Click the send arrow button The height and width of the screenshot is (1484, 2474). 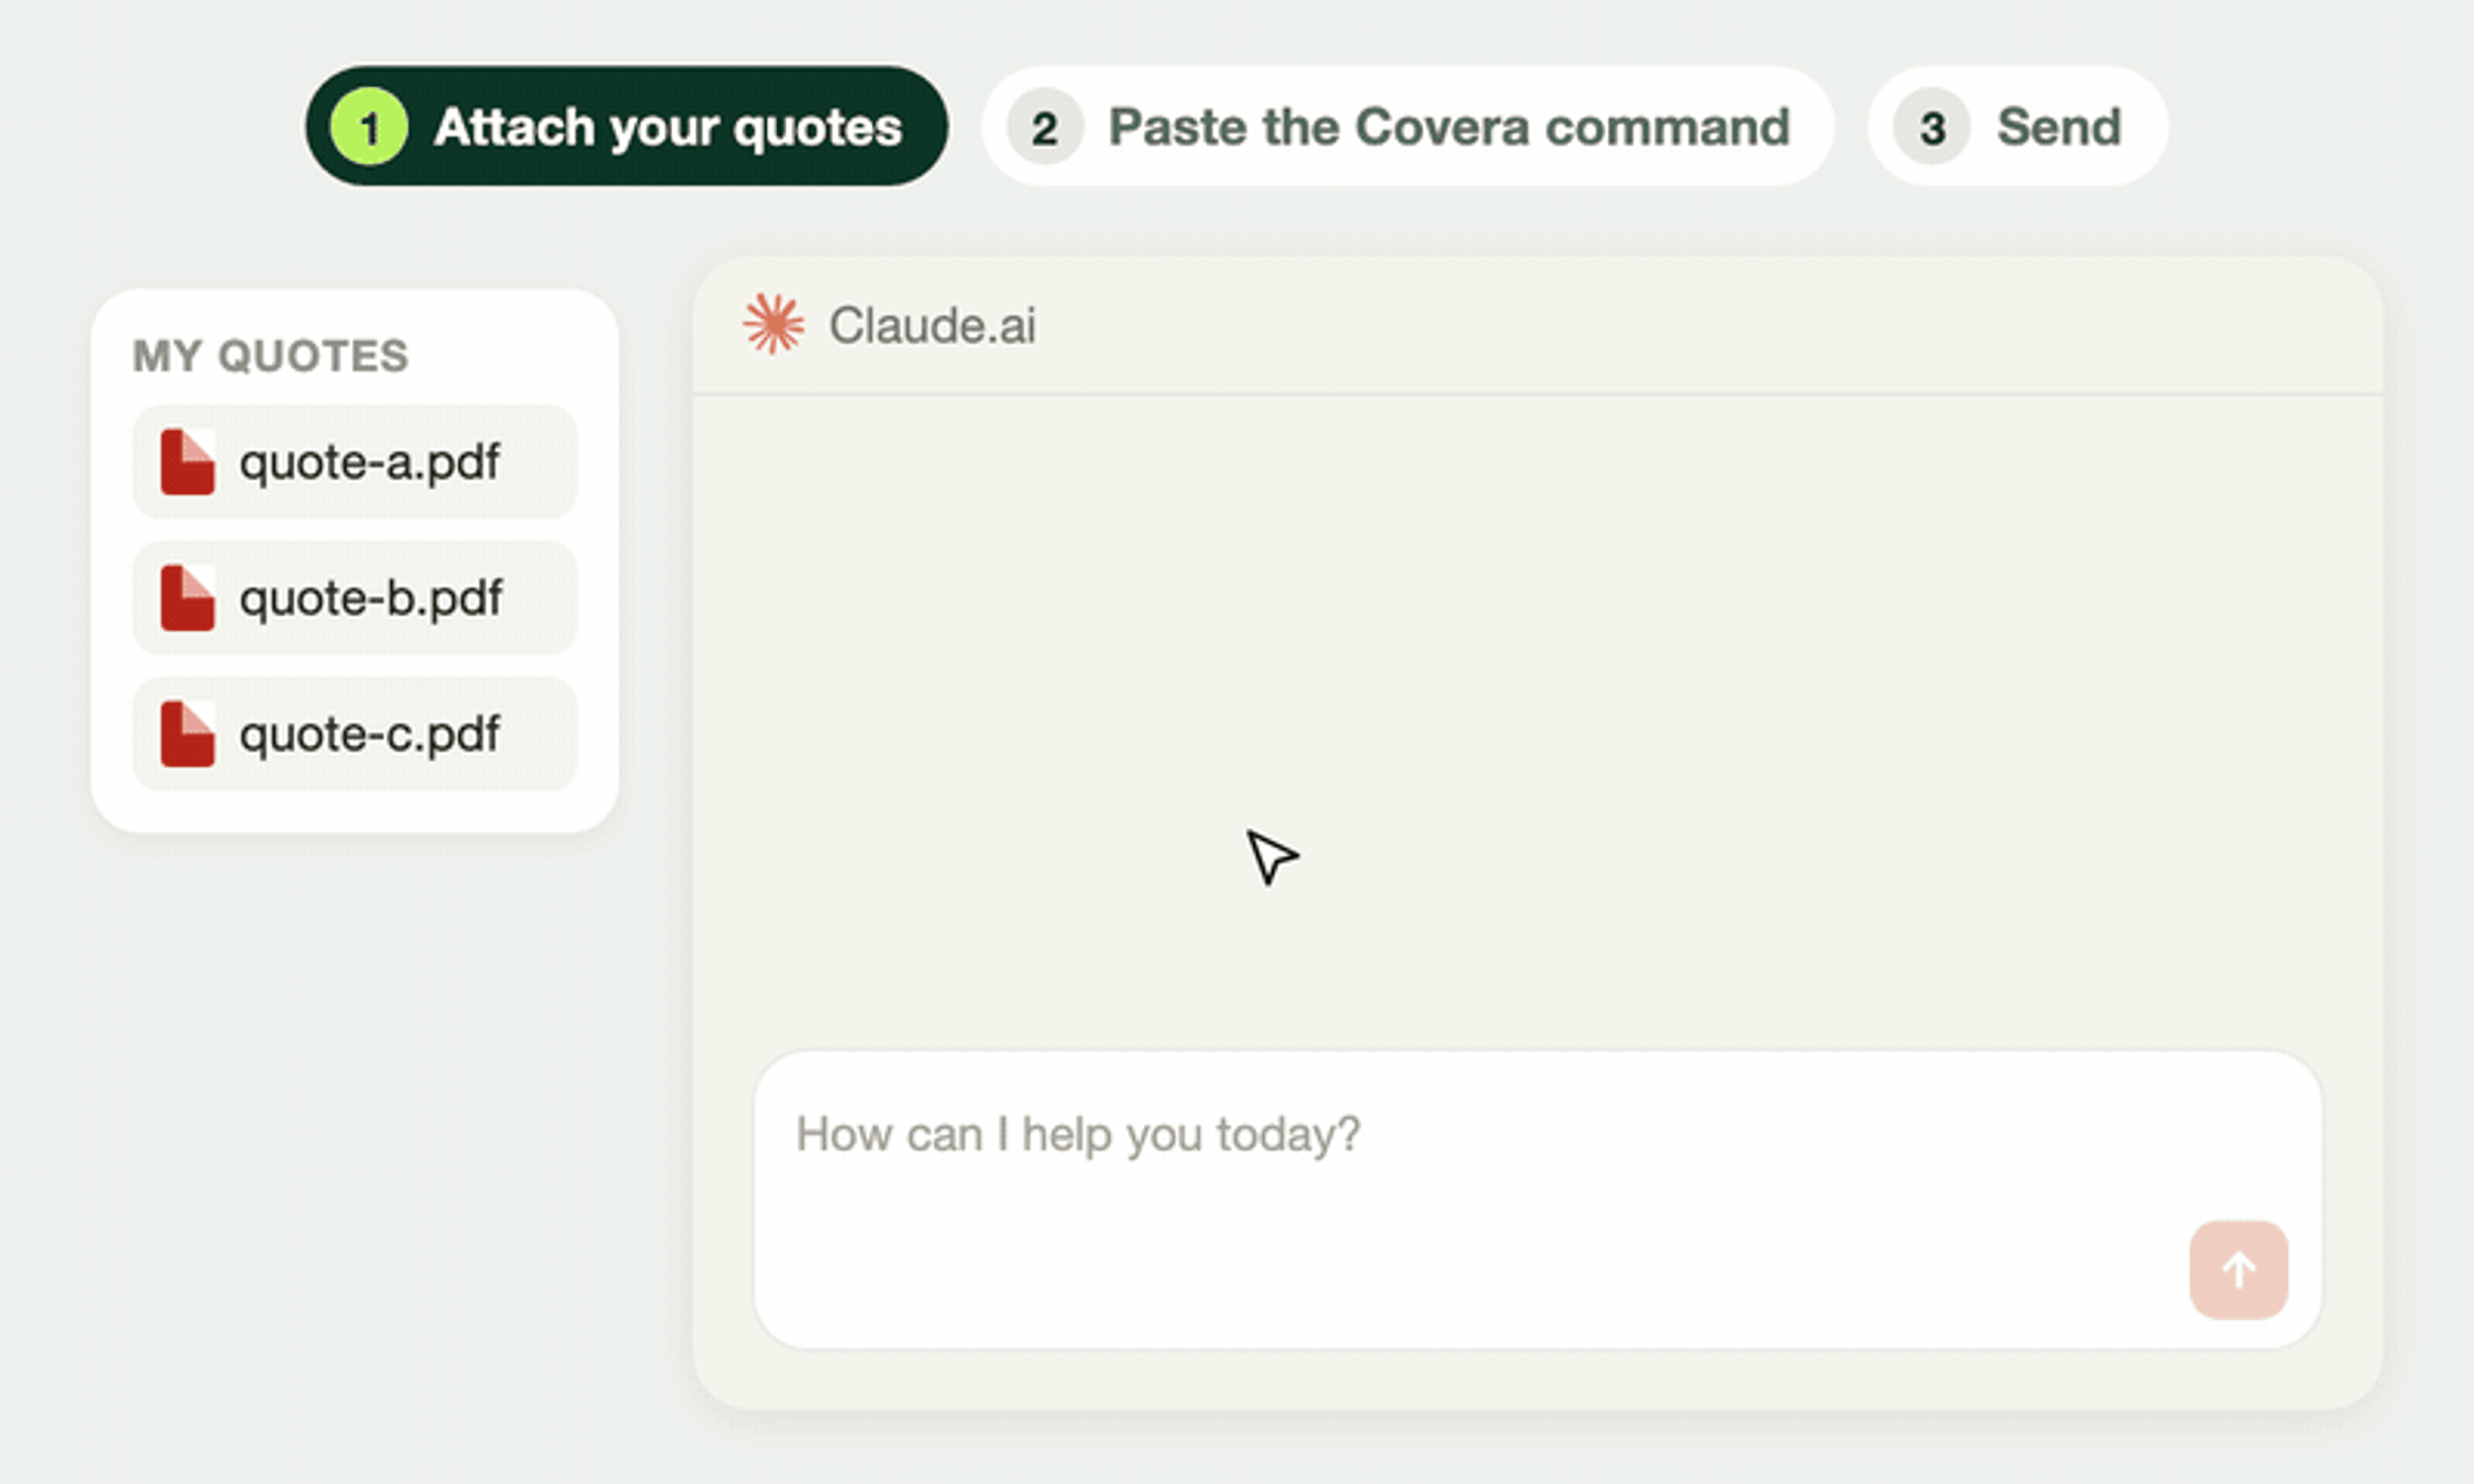2238,1270
